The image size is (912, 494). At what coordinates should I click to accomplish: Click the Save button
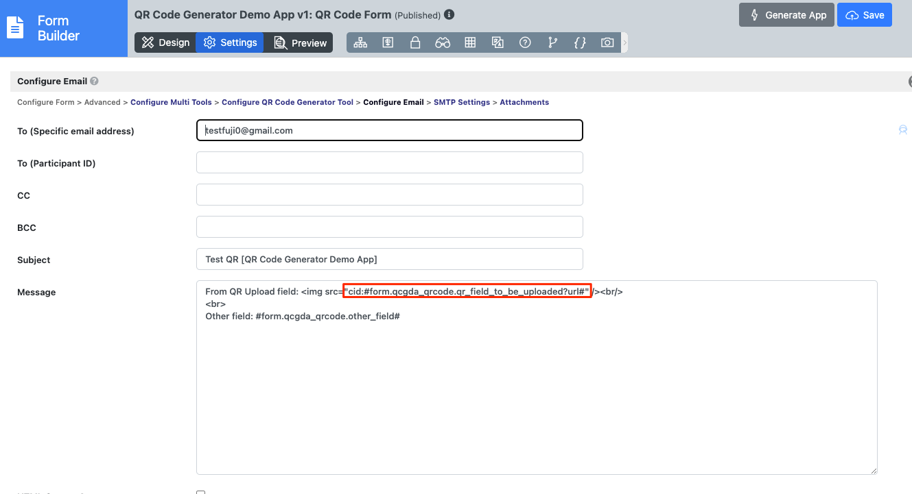[x=865, y=15]
